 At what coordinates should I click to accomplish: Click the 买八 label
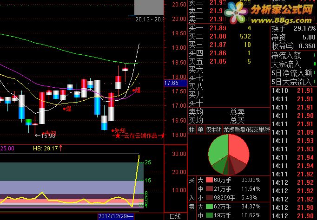196,87
